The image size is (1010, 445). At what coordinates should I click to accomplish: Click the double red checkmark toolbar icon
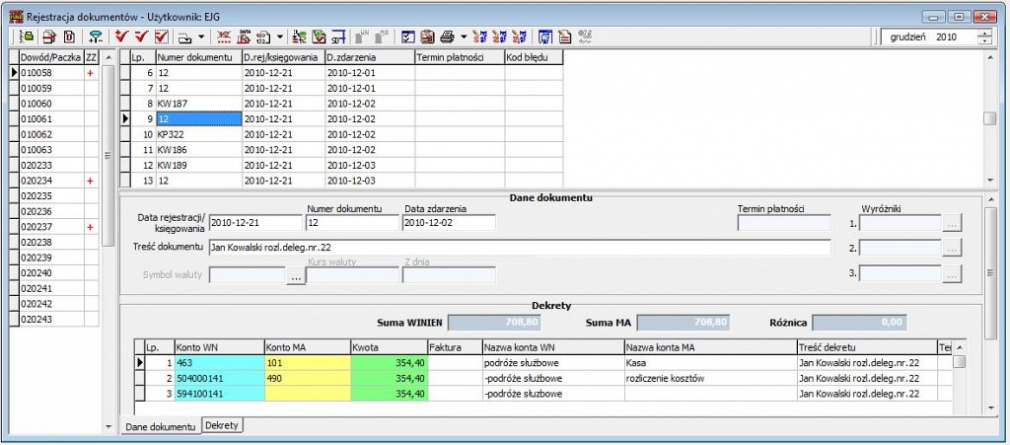(121, 37)
